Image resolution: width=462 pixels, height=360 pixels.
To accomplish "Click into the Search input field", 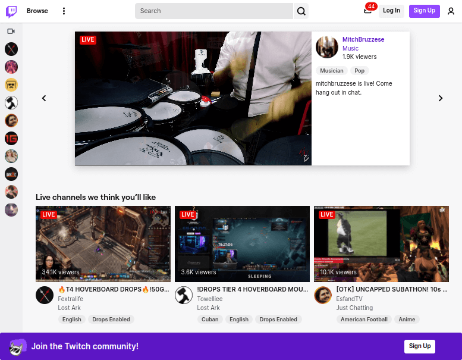I will click(214, 11).
